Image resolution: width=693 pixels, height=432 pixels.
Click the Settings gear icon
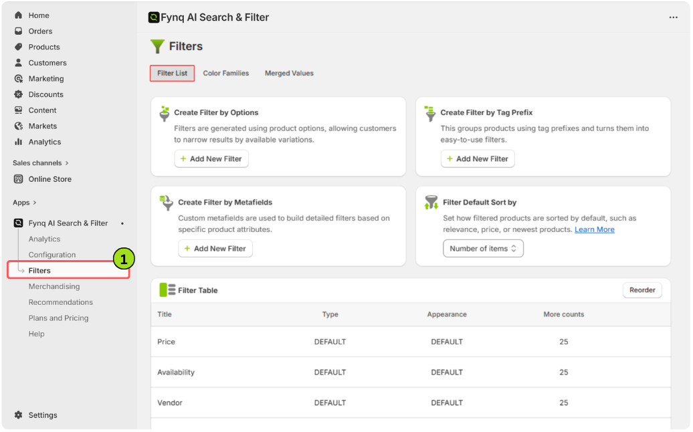pos(18,416)
